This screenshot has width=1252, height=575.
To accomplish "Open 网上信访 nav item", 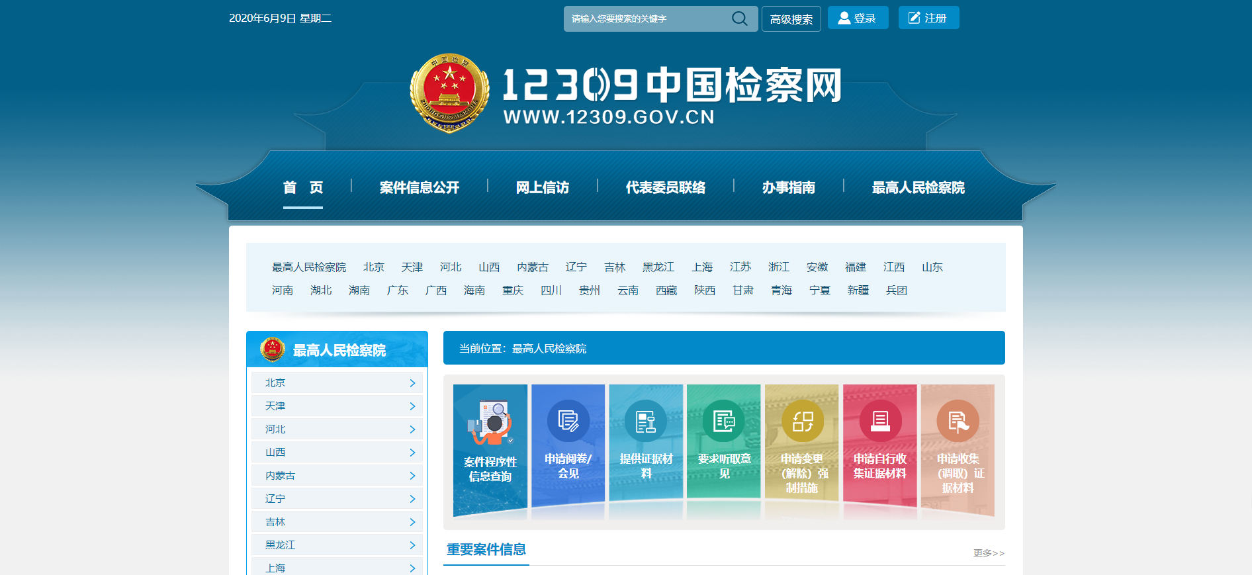I will coord(543,188).
